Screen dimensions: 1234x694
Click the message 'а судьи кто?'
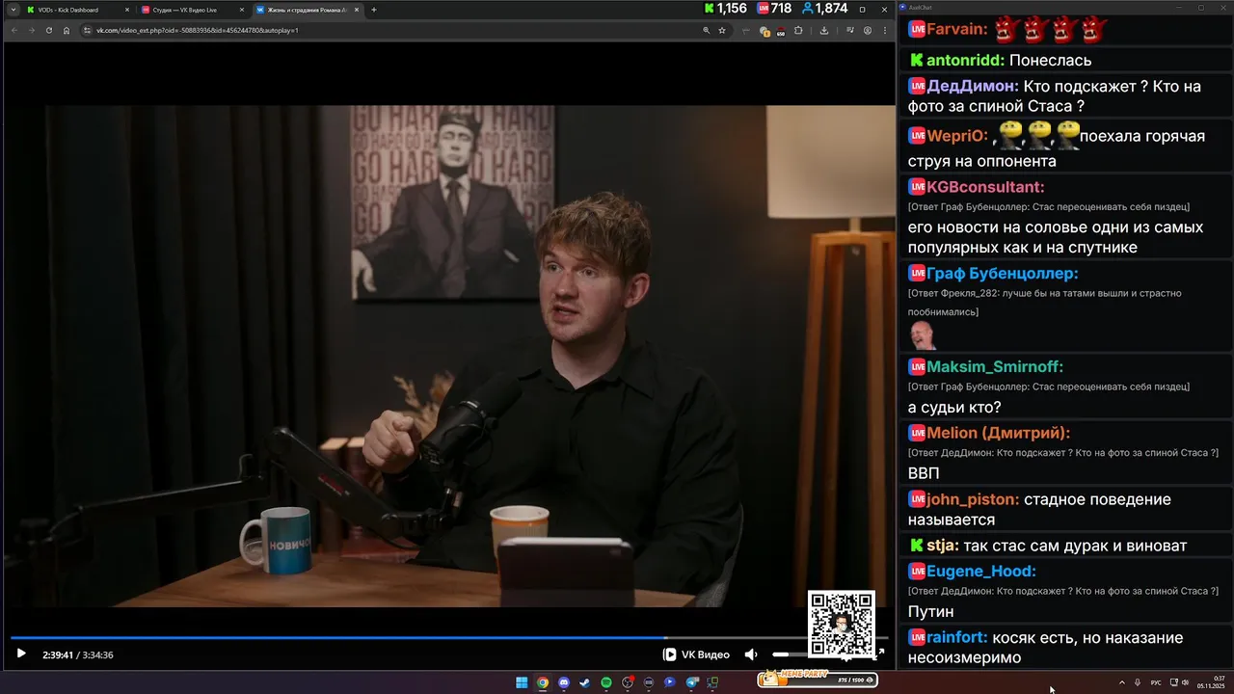(954, 407)
